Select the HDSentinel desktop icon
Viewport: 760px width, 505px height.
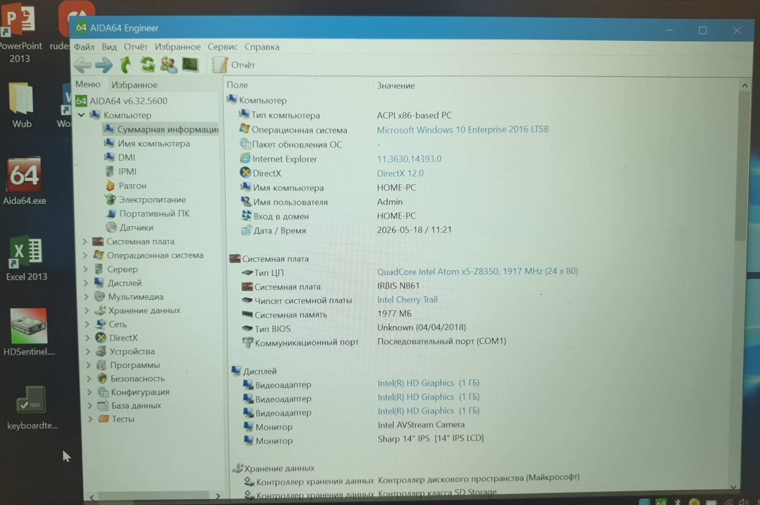pyautogui.click(x=29, y=332)
